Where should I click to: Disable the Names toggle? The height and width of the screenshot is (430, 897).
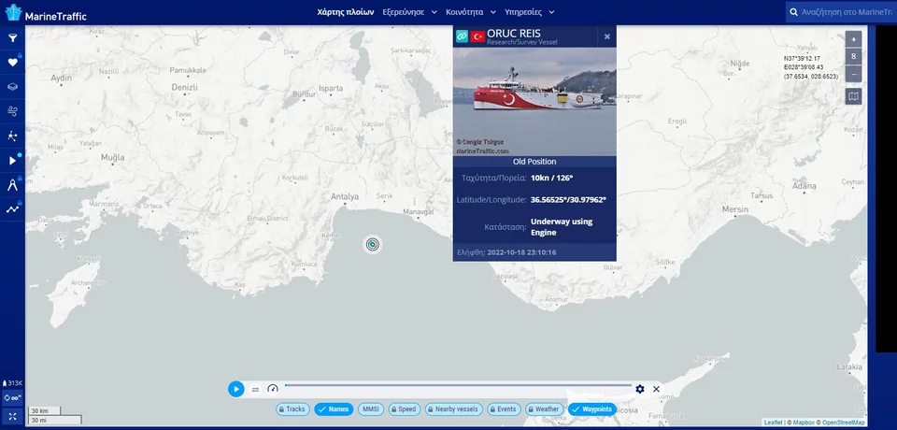pos(334,409)
